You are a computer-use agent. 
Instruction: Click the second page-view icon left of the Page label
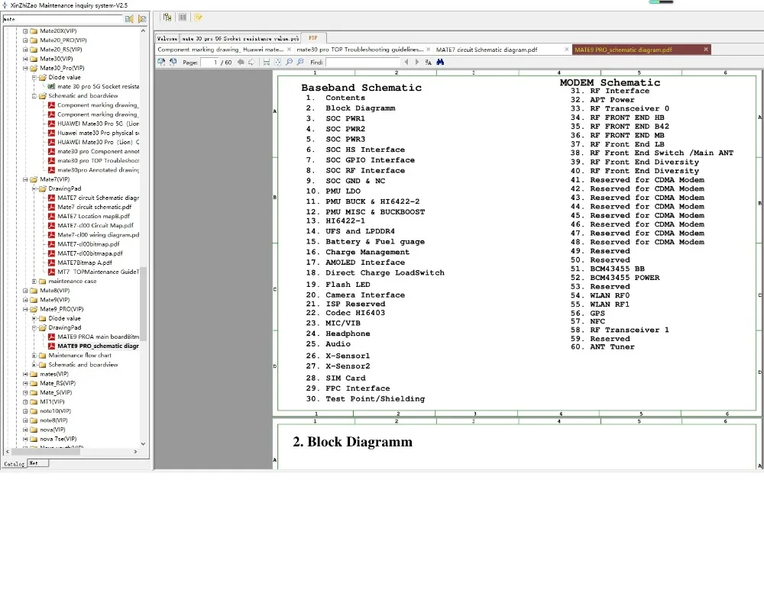pos(173,63)
